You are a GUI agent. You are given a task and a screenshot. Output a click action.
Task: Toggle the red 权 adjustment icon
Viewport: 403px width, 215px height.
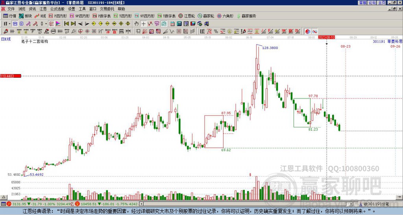[x=51, y=24]
